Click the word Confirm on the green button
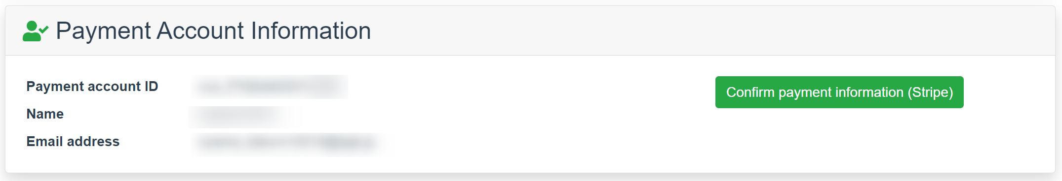The image size is (1062, 181). (x=750, y=92)
